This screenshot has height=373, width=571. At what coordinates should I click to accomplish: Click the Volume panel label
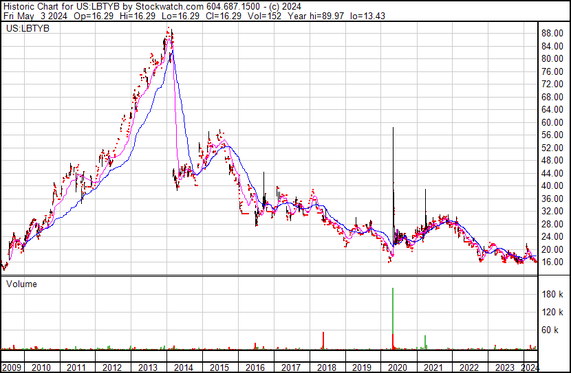coord(21,284)
